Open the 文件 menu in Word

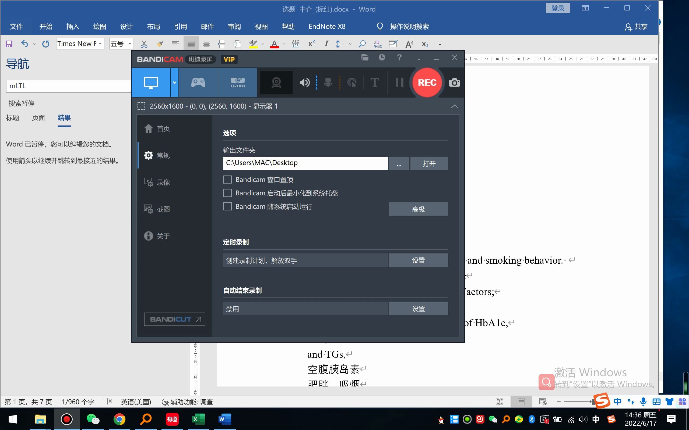tap(16, 26)
